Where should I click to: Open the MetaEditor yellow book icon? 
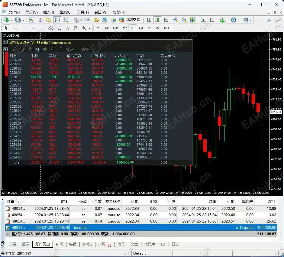coord(96,20)
